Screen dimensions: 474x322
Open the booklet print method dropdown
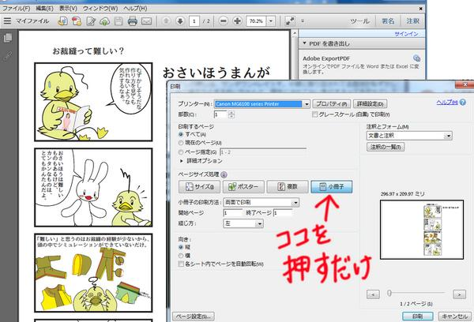(x=295, y=202)
